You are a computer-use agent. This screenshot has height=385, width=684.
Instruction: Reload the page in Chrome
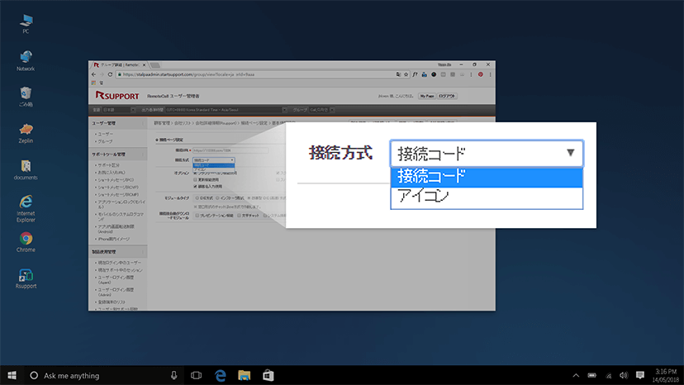(x=110, y=74)
